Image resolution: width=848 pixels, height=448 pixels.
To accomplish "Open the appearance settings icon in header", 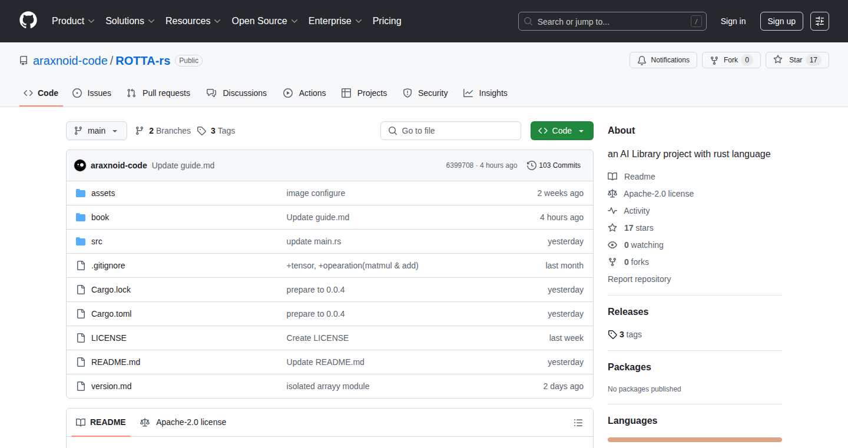I will (820, 21).
